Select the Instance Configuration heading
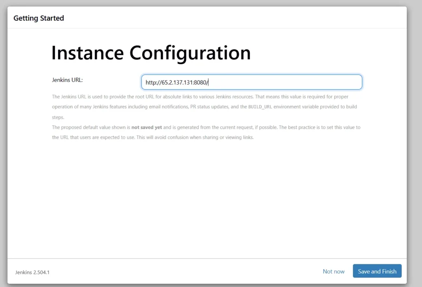Viewport: 422px width, 287px height. click(x=151, y=53)
